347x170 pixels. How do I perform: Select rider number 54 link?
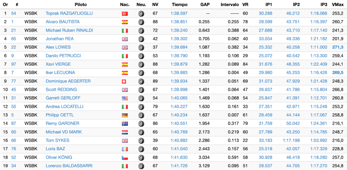(13, 13)
